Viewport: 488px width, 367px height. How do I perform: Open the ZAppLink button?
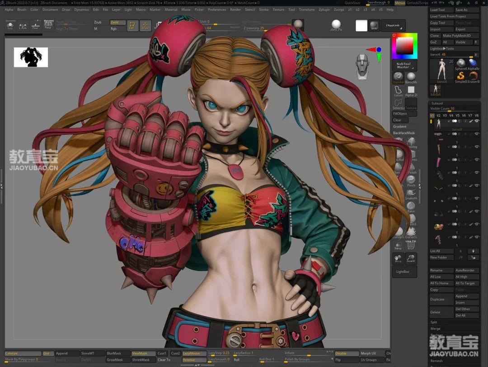[x=393, y=25]
